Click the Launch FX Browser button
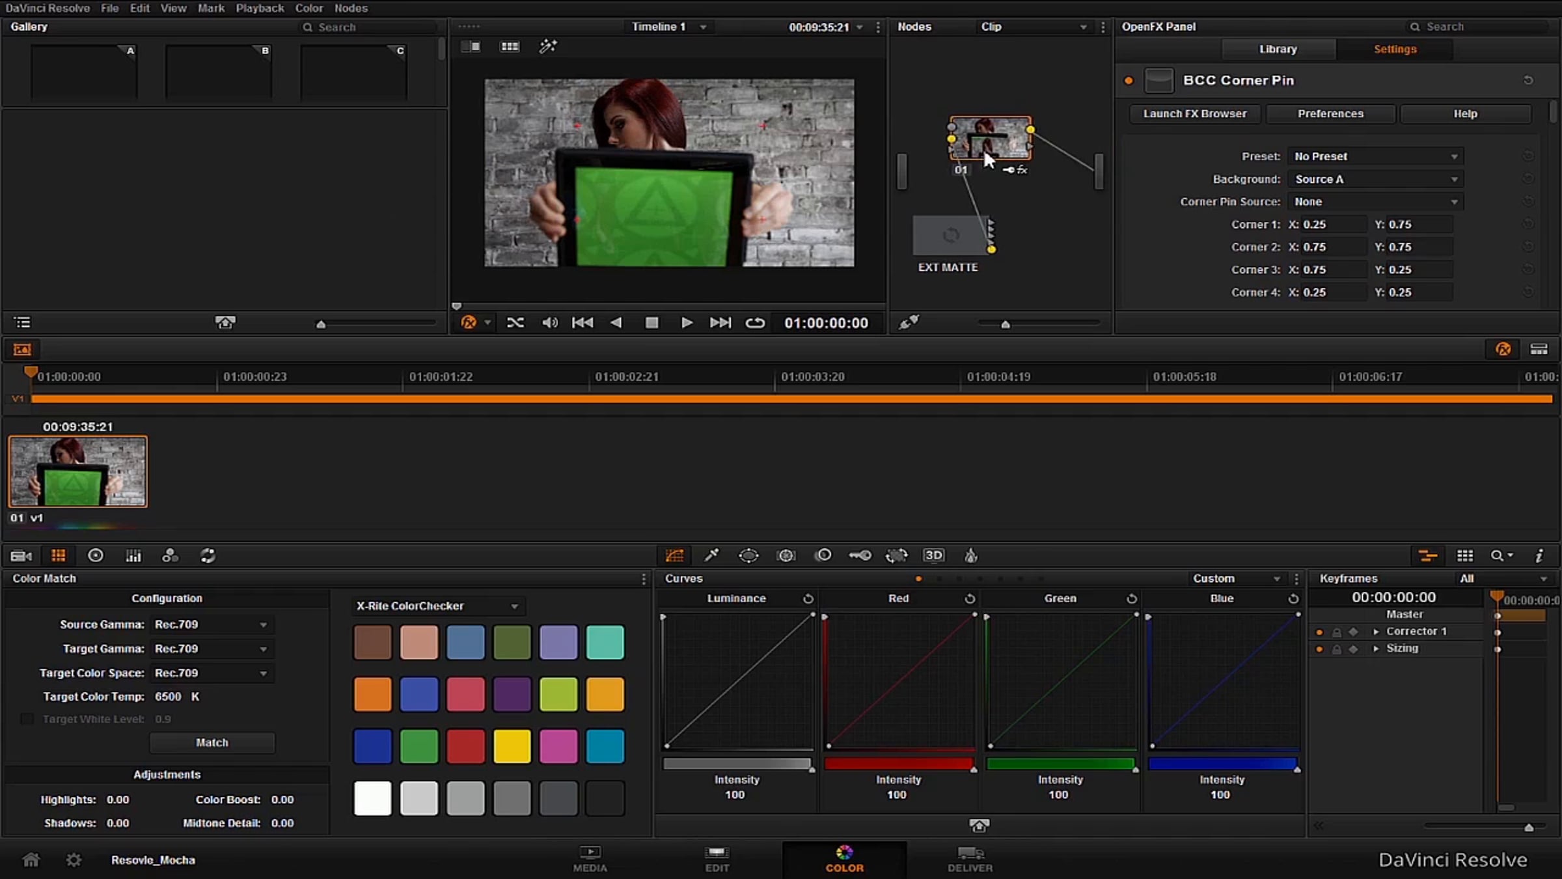Image resolution: width=1562 pixels, height=879 pixels. 1195,113
